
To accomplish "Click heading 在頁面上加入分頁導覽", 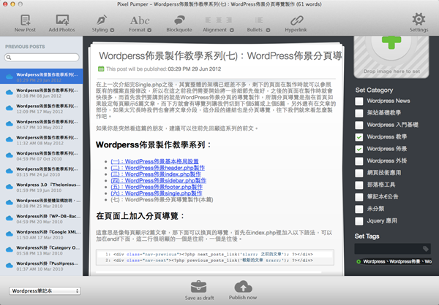I will pyautogui.click(x=140, y=216).
